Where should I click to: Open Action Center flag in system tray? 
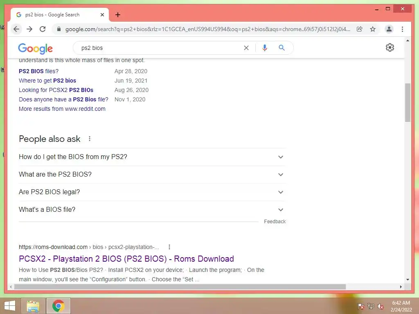(360, 306)
